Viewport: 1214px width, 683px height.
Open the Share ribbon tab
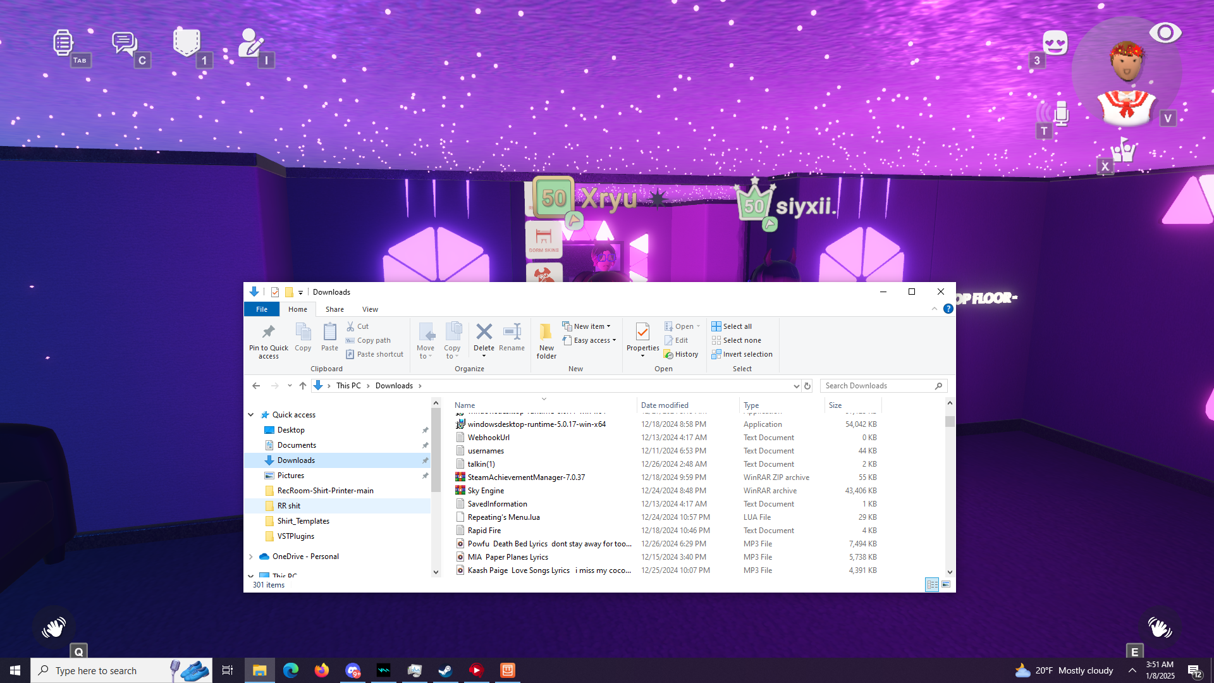(x=334, y=309)
